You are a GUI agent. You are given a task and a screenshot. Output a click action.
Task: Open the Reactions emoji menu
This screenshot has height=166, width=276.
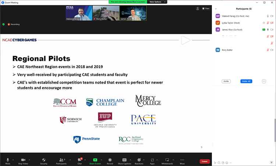(139, 161)
